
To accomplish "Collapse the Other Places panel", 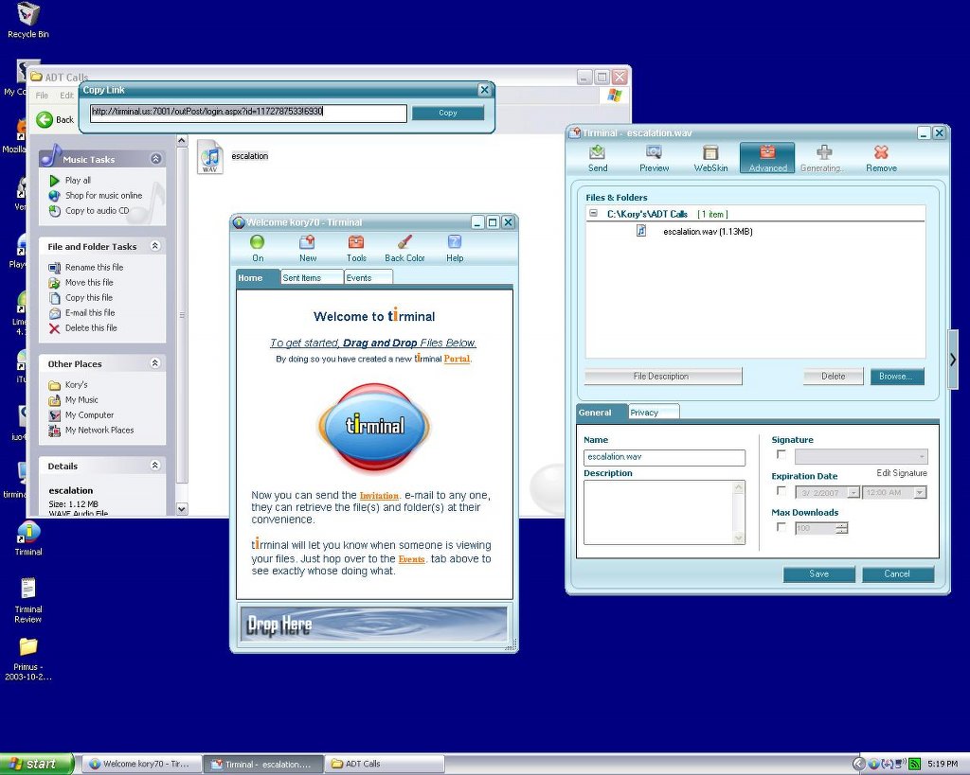I will pos(155,362).
